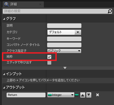Click the details info icon on the tab
This screenshot has width=114, height=105.
[x=7, y=4]
